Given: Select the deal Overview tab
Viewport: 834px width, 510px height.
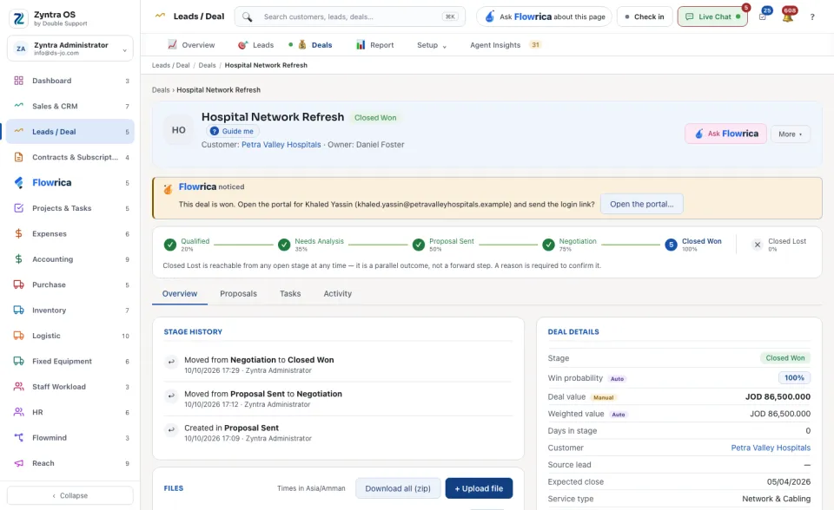Looking at the screenshot, I should point(180,294).
